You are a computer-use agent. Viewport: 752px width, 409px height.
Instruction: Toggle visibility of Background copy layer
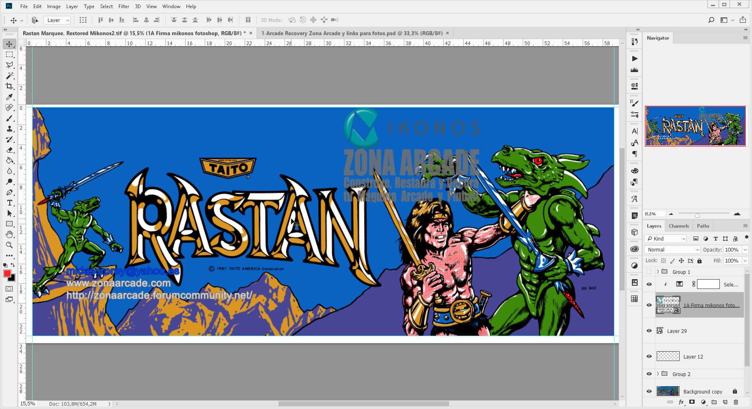tap(649, 391)
